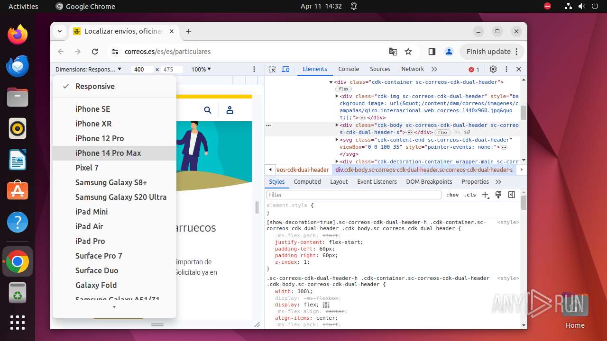Screen dimensions: 607x341
Task: Open the DOM Breakpoints tab
Action: 429,182
